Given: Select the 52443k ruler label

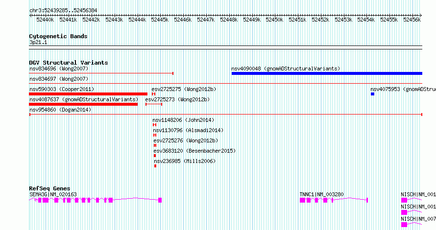Looking at the screenshot, I should click(114, 20).
